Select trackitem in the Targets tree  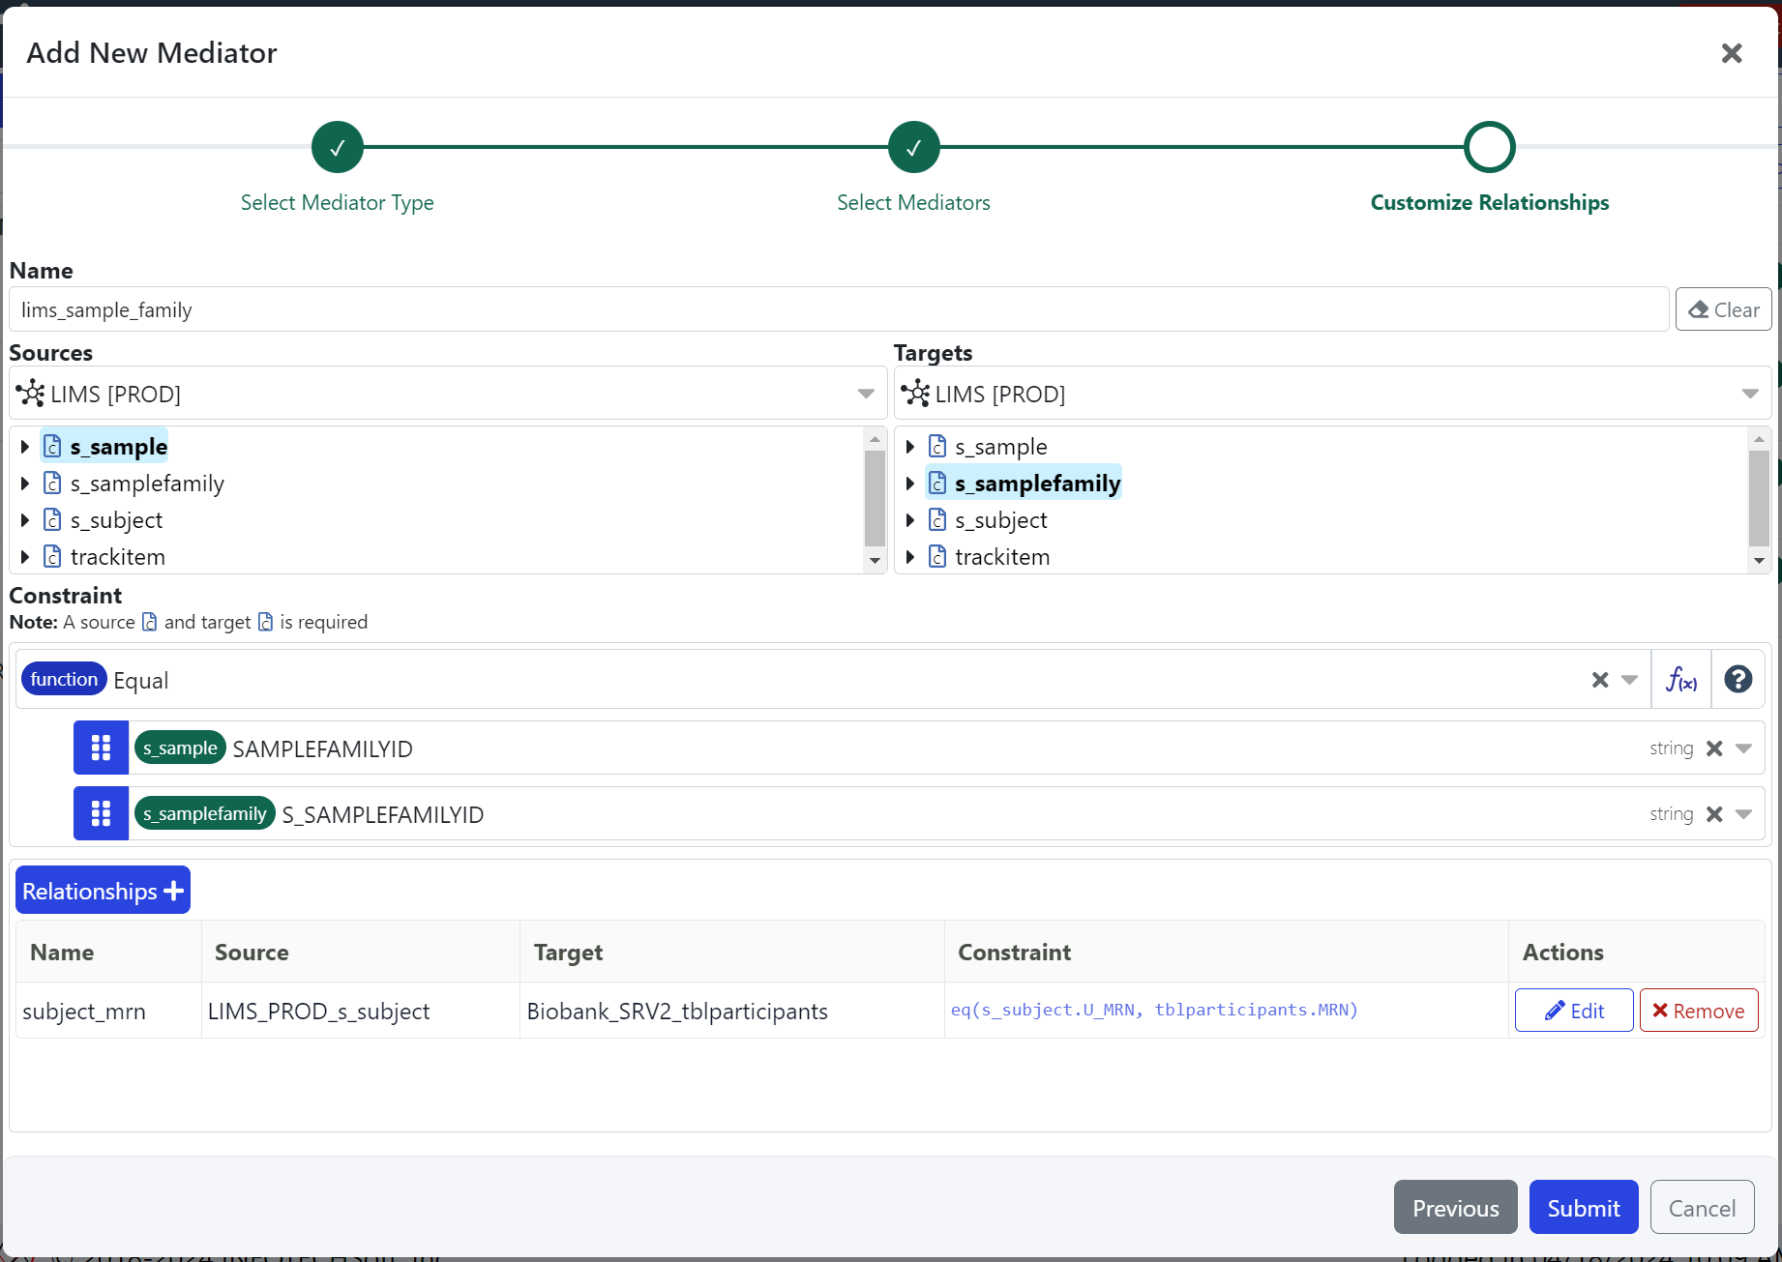point(1001,557)
